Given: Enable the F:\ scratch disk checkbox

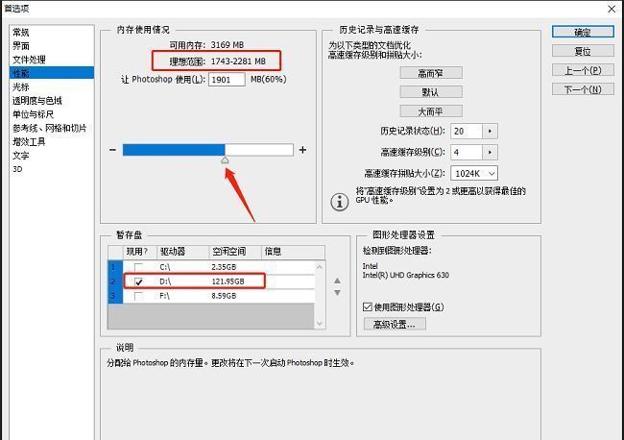Looking at the screenshot, I should click(140, 296).
